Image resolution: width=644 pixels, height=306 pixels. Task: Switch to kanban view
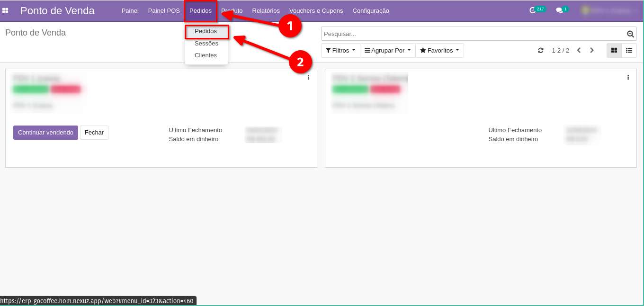[614, 50]
